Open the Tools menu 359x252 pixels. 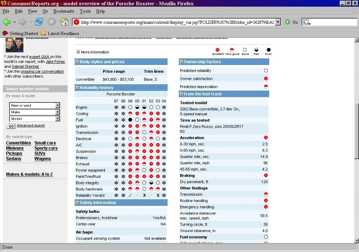click(x=85, y=11)
